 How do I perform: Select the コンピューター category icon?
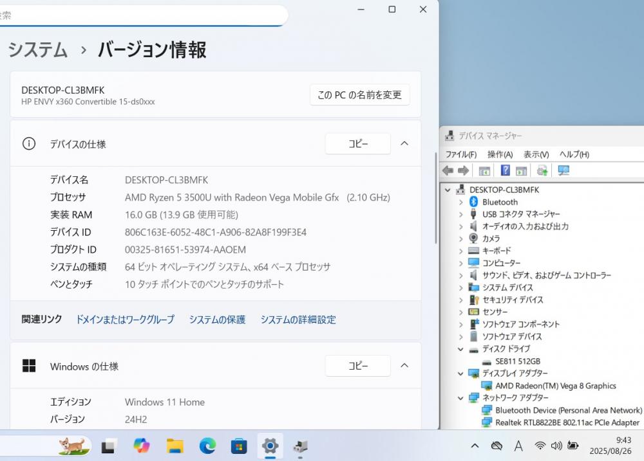coord(473,262)
